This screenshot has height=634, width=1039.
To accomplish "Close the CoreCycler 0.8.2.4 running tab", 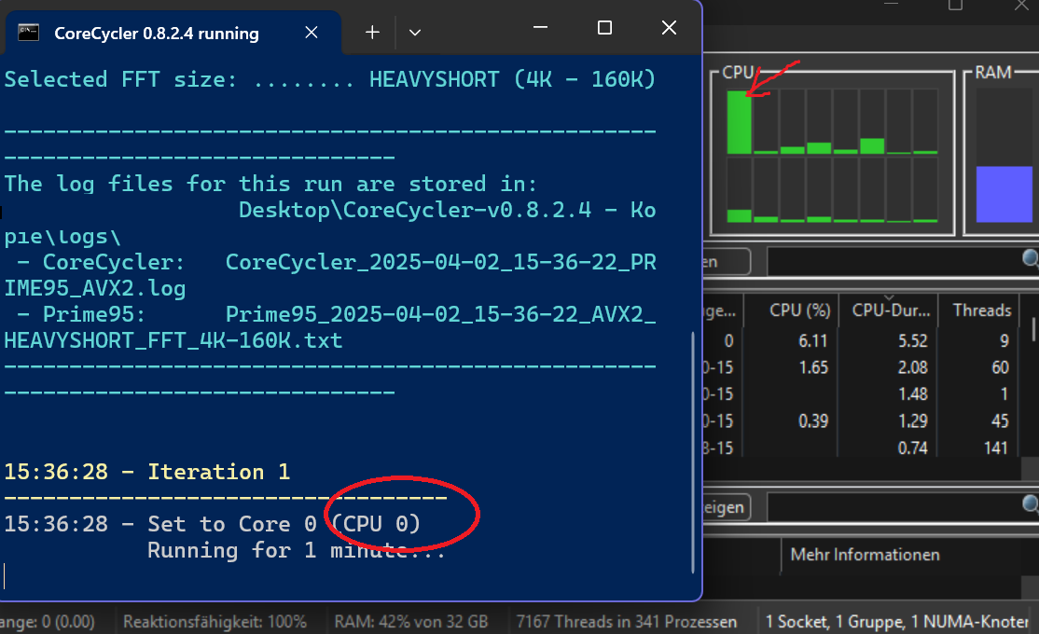I will point(312,33).
